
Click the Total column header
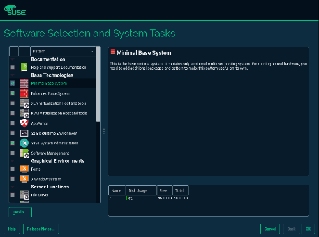coord(181,190)
